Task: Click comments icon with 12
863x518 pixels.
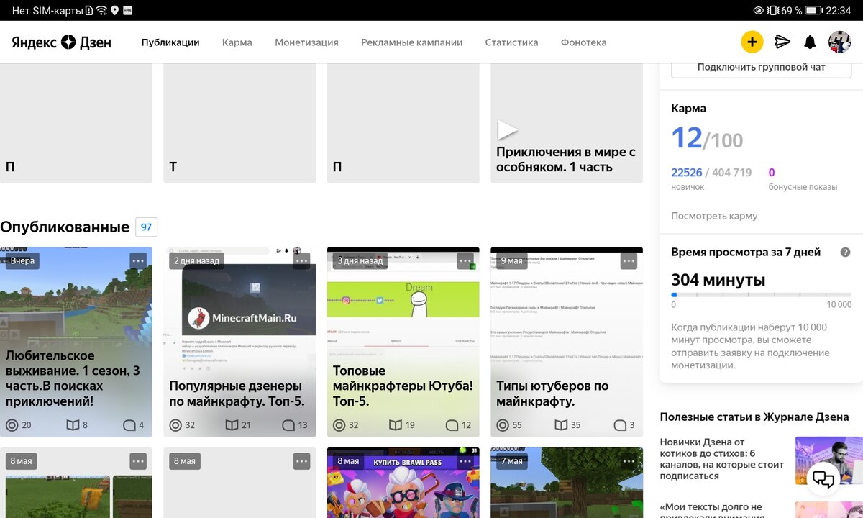Action: click(x=452, y=425)
